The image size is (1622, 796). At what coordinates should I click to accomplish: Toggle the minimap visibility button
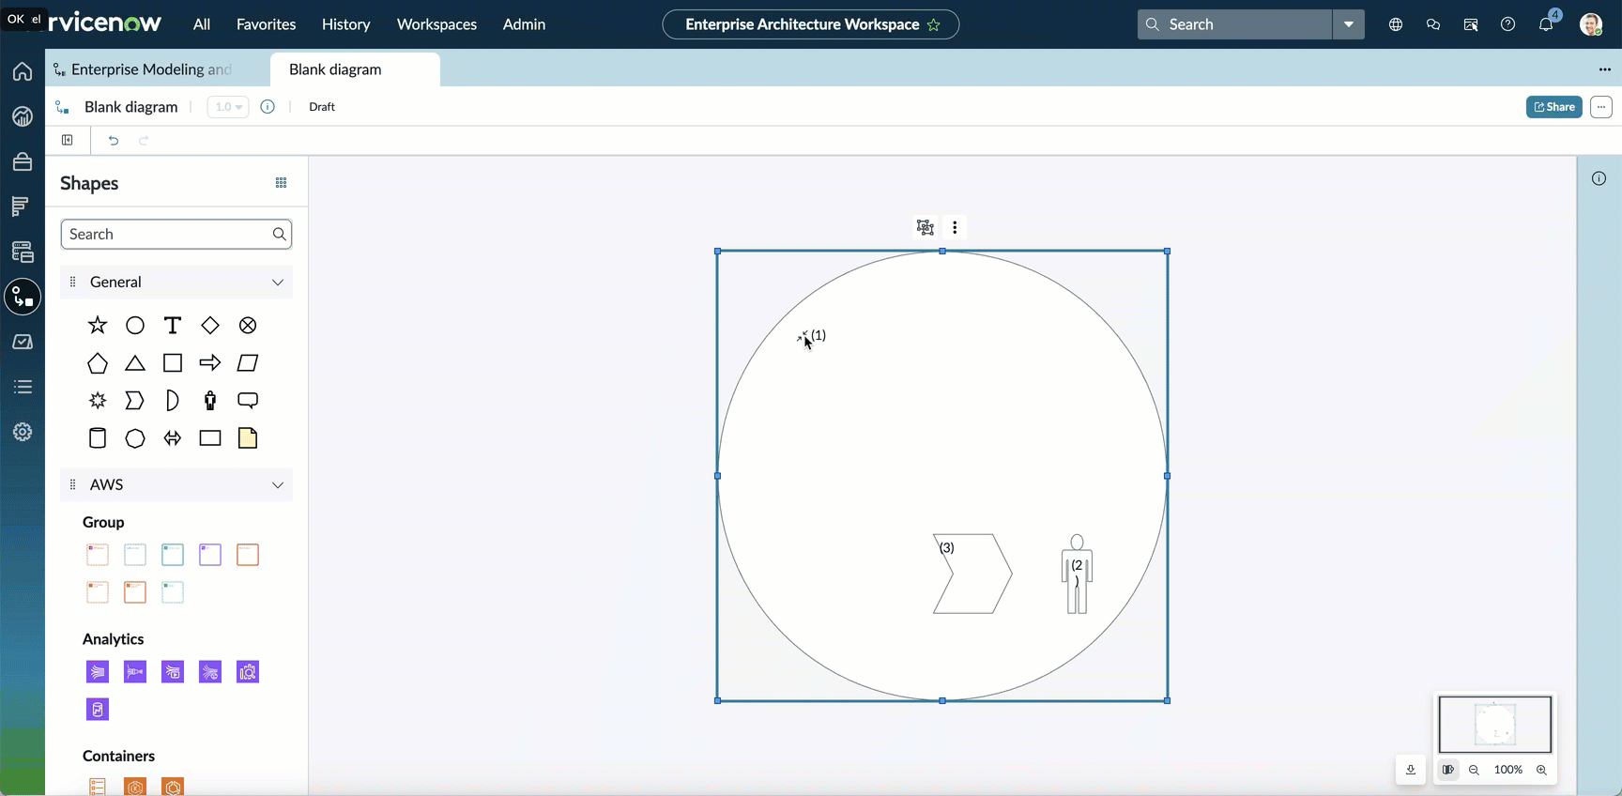[1448, 770]
